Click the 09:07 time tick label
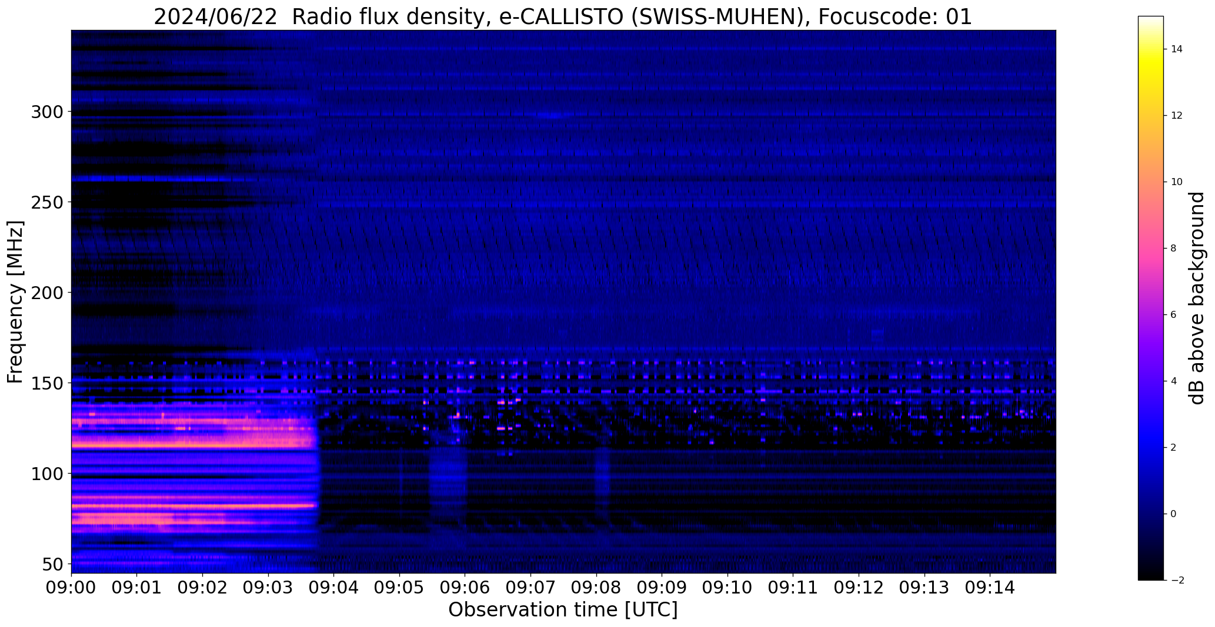Screen dimensions: 1215x627 click(531, 588)
